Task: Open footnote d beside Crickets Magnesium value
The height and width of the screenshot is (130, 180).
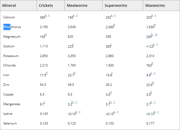Action: point(46,35)
